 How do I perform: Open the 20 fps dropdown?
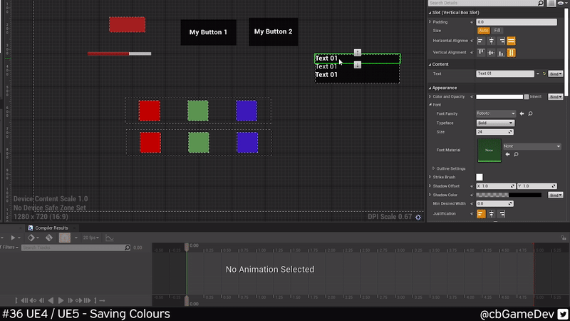pyautogui.click(x=90, y=238)
